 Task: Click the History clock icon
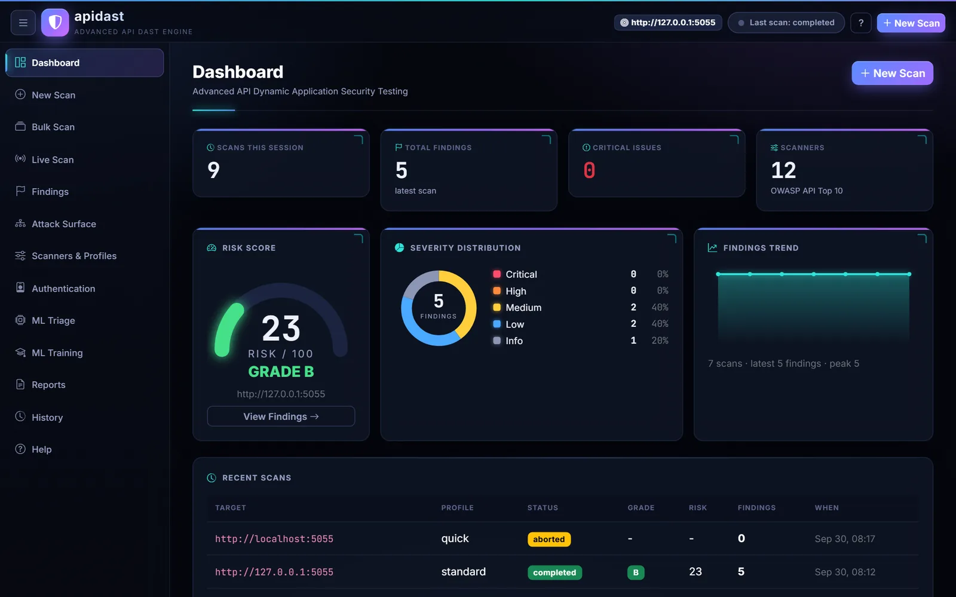(x=20, y=417)
